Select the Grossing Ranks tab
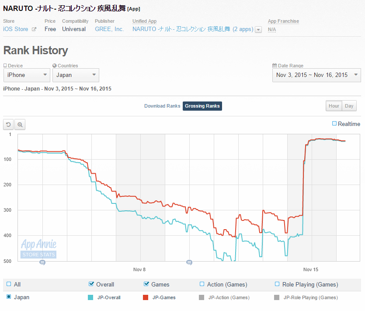Viewport: 365px width, 311px height. (202, 106)
